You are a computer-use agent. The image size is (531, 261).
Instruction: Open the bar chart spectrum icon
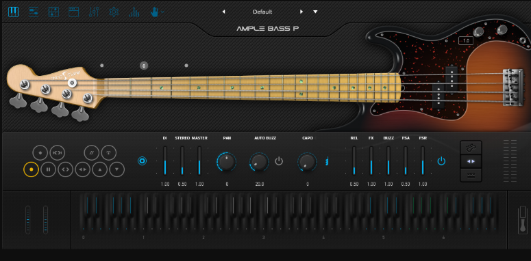134,12
